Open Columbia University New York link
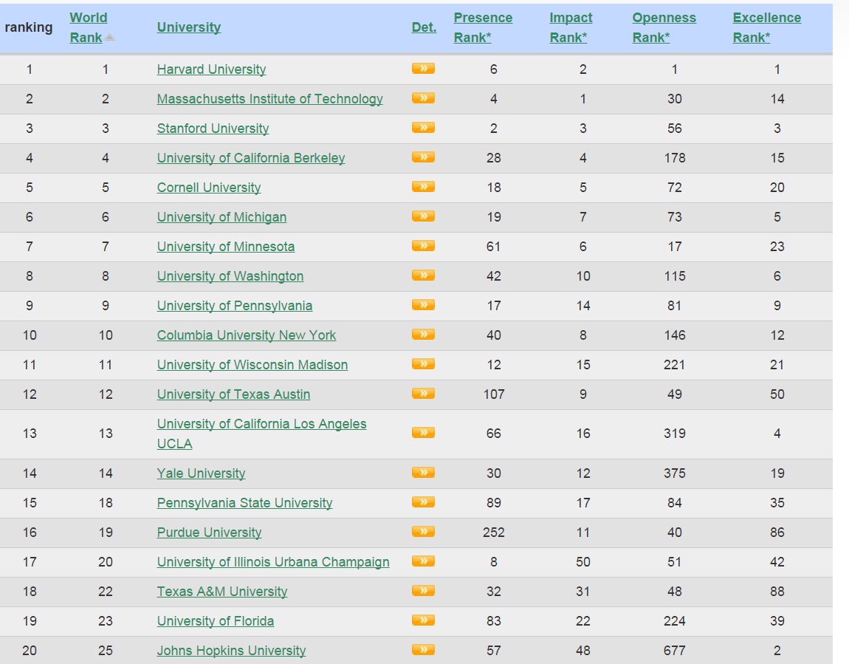849x664 pixels. [x=247, y=335]
